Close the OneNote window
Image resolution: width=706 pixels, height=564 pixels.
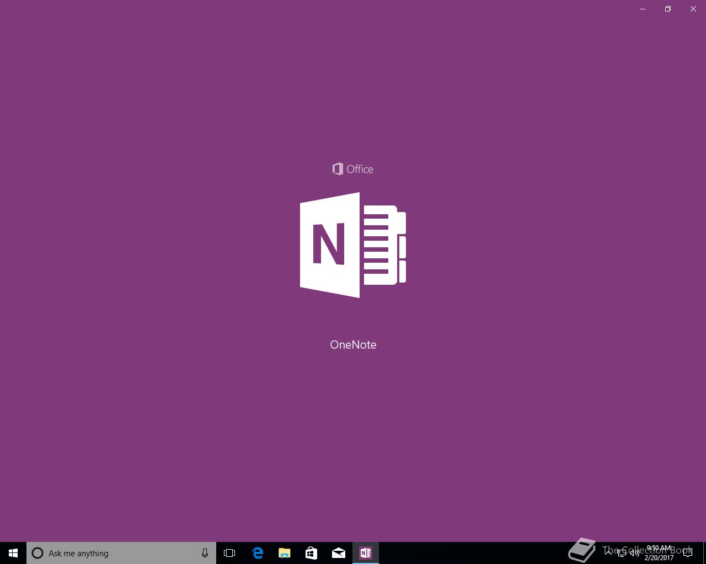click(693, 9)
